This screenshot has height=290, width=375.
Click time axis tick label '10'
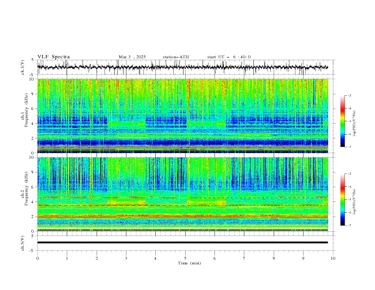(333, 258)
